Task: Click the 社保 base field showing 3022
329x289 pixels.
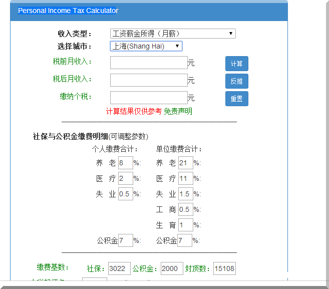Action: point(119,268)
